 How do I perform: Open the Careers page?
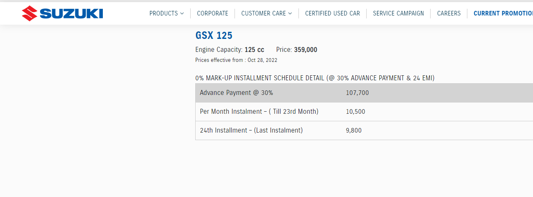click(449, 13)
